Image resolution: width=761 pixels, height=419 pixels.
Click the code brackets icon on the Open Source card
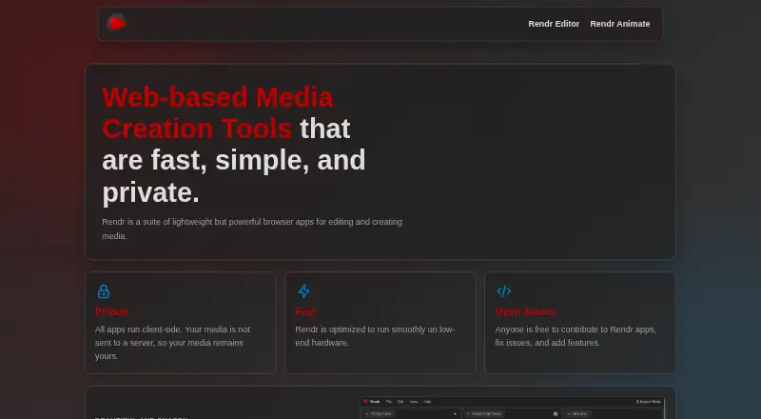(x=504, y=291)
